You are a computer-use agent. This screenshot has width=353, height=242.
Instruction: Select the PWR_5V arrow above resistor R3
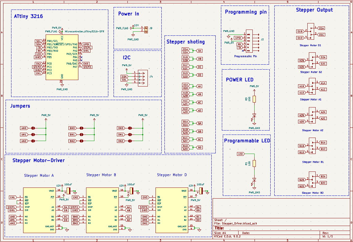[254, 91]
